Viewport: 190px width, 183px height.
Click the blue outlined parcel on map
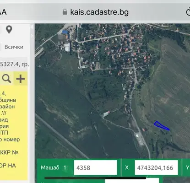(x=162, y=126)
